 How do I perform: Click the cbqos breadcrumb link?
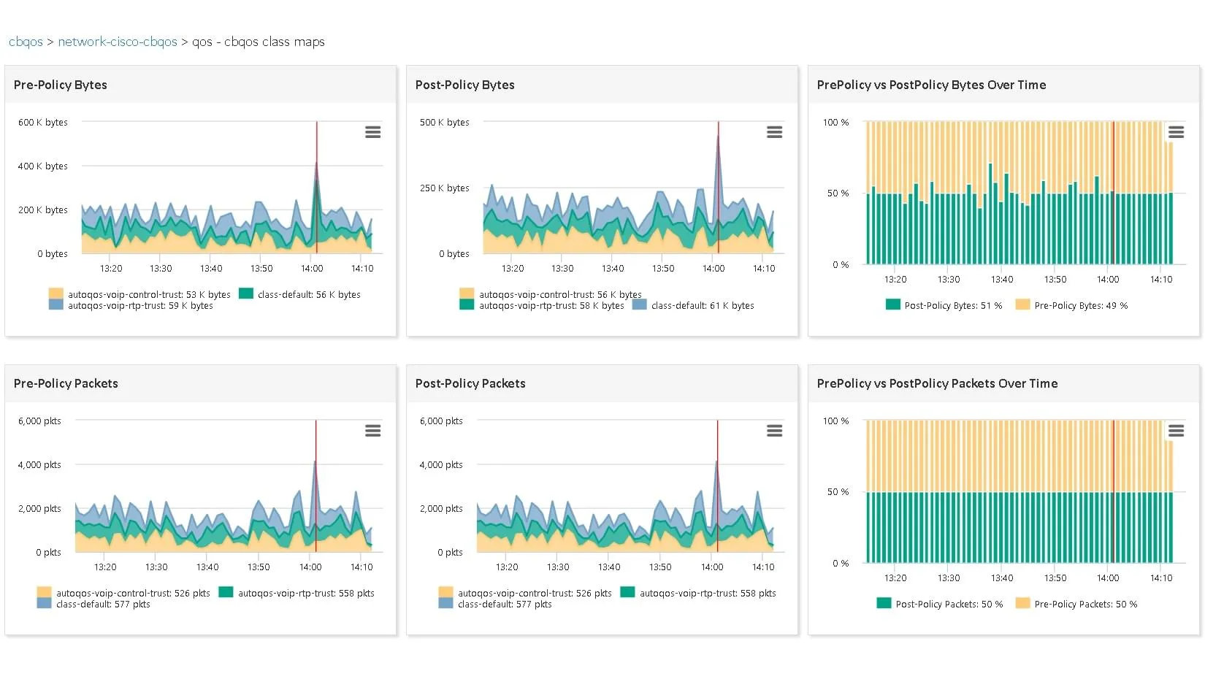point(25,42)
